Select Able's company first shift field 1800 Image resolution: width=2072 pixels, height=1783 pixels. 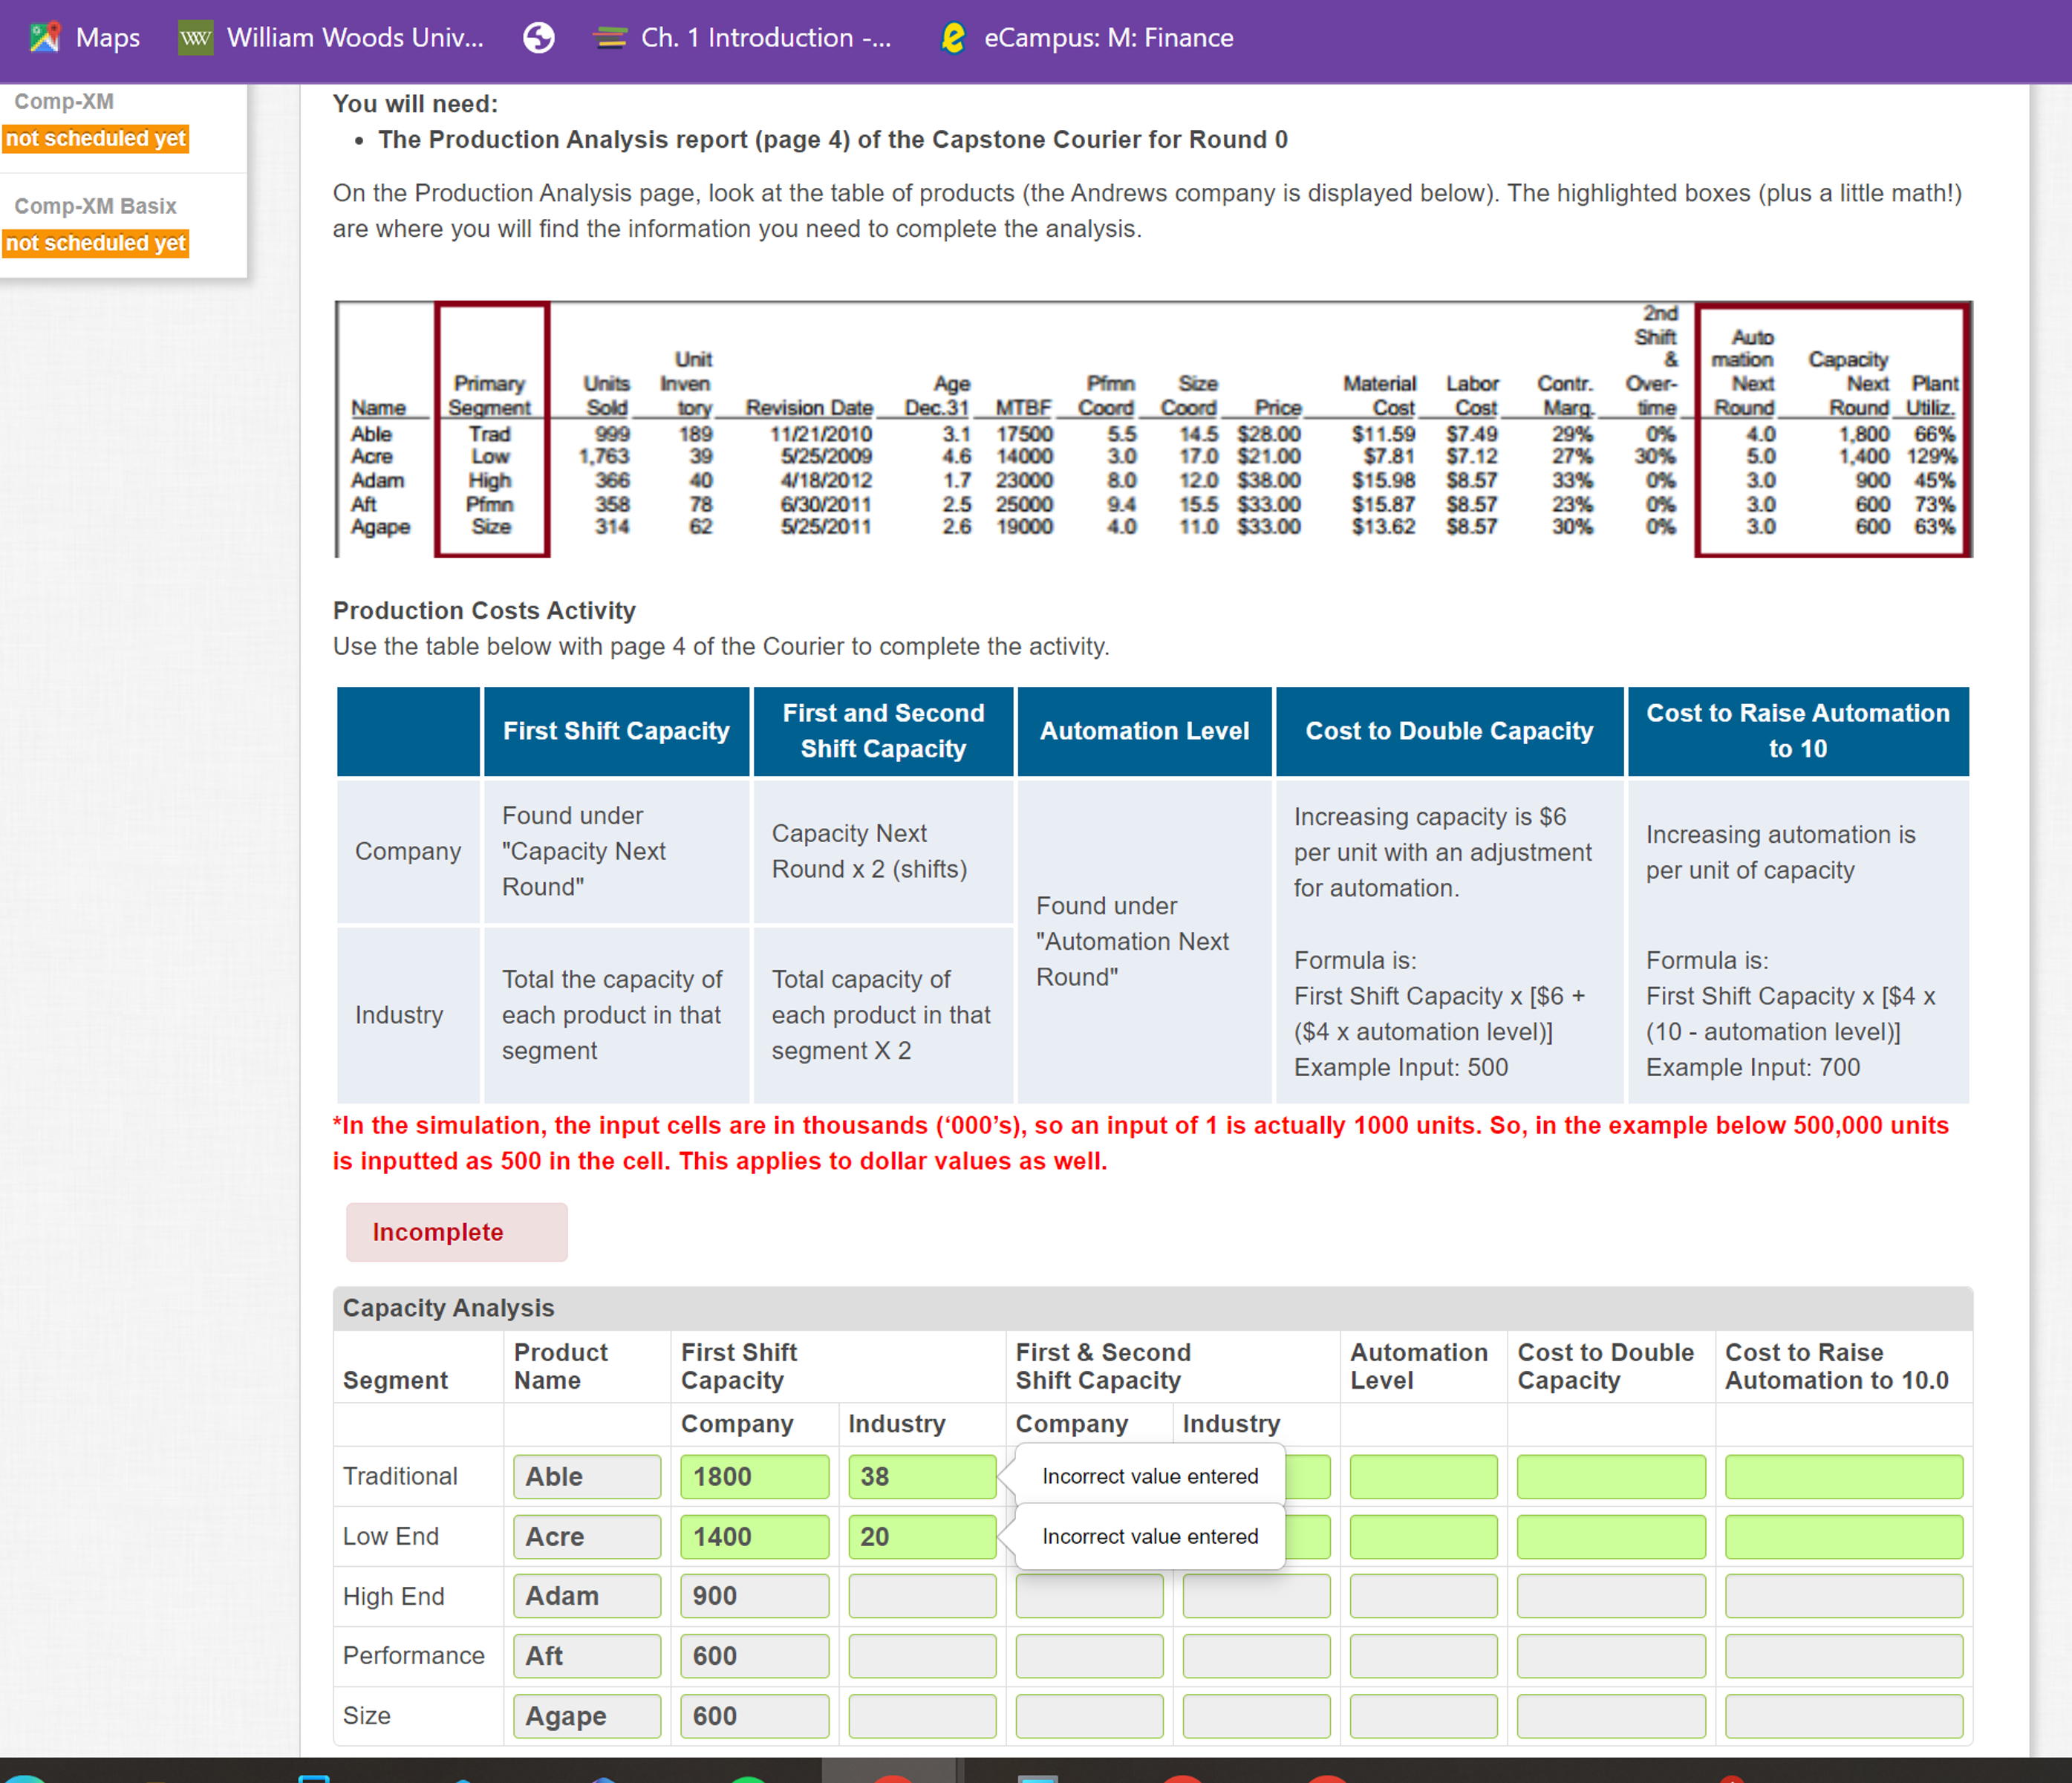click(754, 1476)
